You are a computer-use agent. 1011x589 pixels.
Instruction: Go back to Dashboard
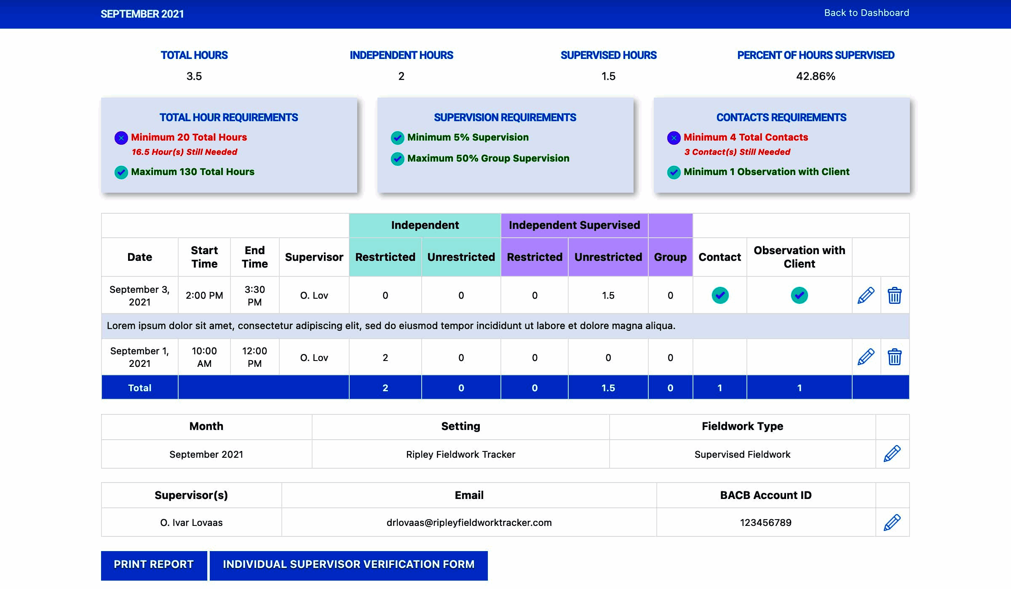[x=867, y=13]
